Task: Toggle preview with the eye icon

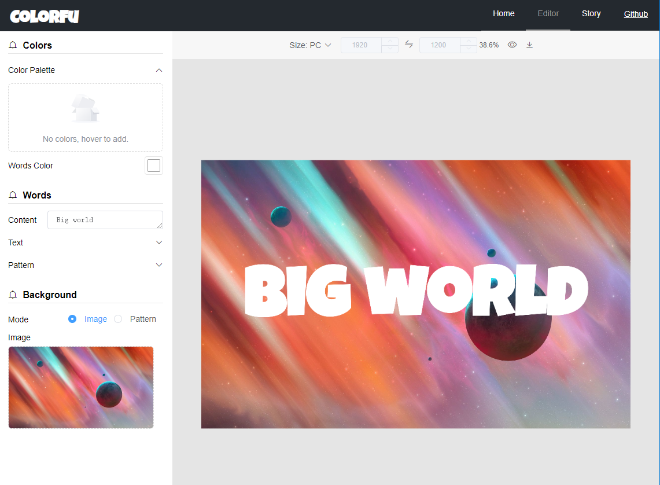Action: pyautogui.click(x=512, y=45)
